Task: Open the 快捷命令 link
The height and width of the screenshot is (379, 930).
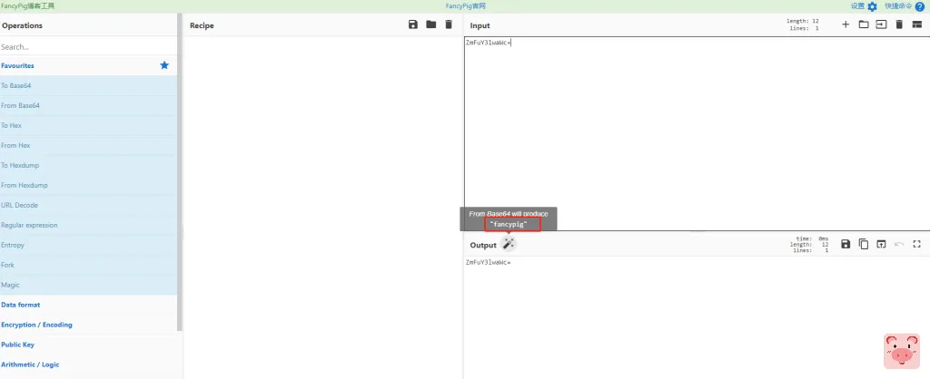Action: click(898, 6)
